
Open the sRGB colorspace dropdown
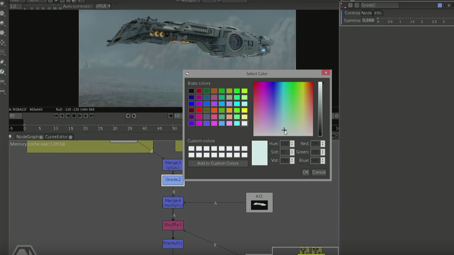pyautogui.click(x=103, y=6)
